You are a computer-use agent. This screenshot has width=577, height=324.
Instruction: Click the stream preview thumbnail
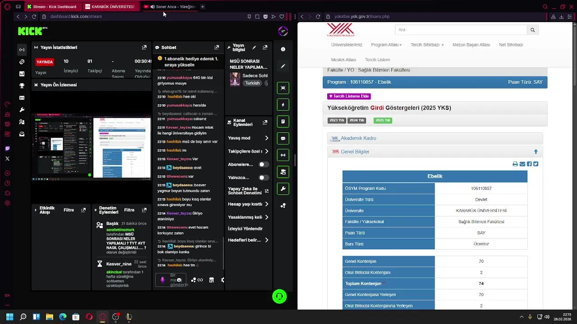coord(92,147)
